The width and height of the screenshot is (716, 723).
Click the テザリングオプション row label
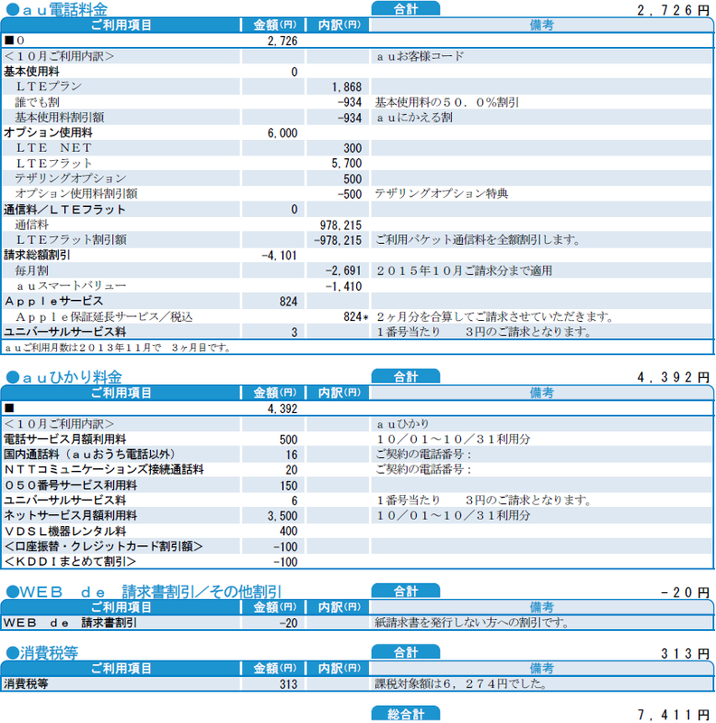[71, 178]
